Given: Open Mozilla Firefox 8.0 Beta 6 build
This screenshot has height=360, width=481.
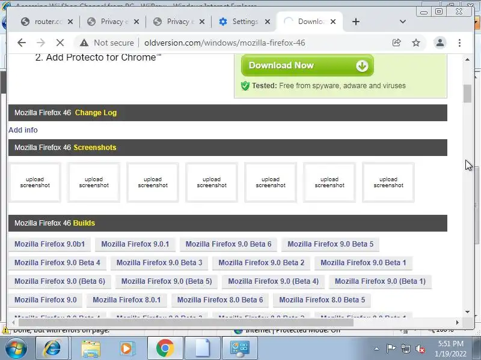Looking at the screenshot, I should point(220,299).
